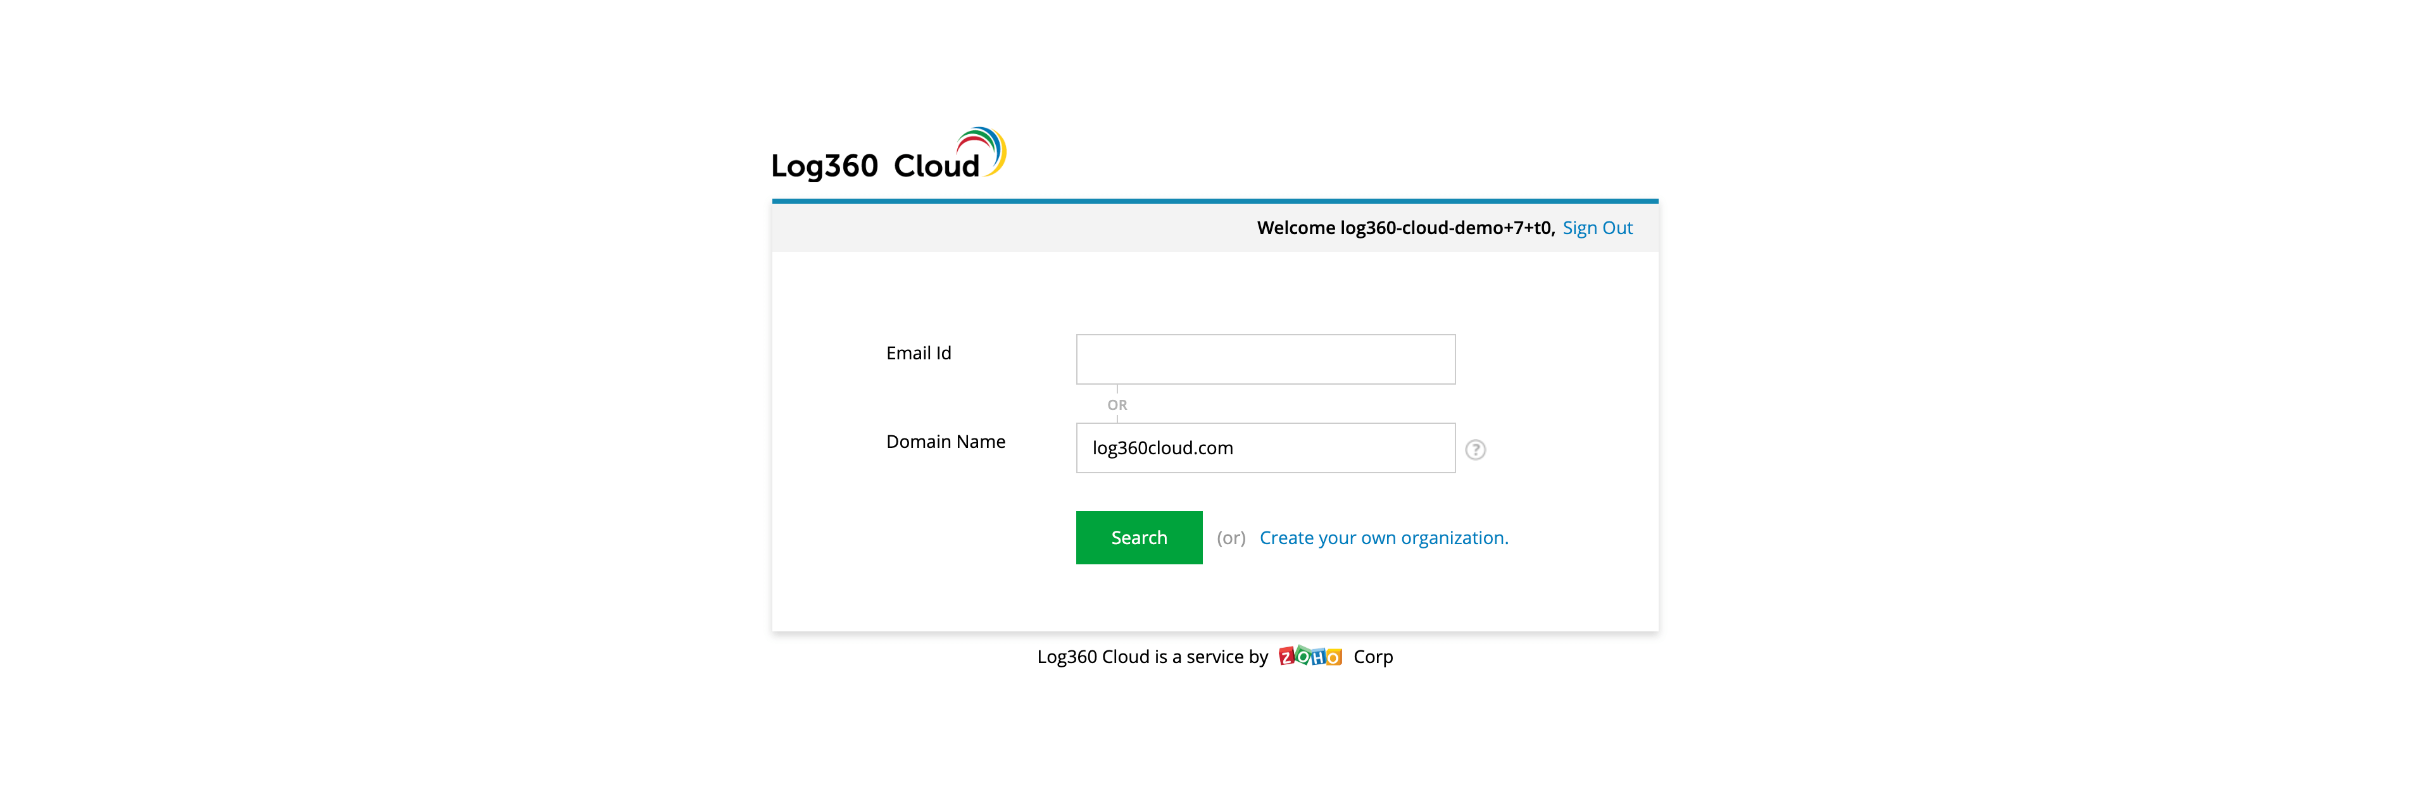Click the Email Id label

[918, 352]
